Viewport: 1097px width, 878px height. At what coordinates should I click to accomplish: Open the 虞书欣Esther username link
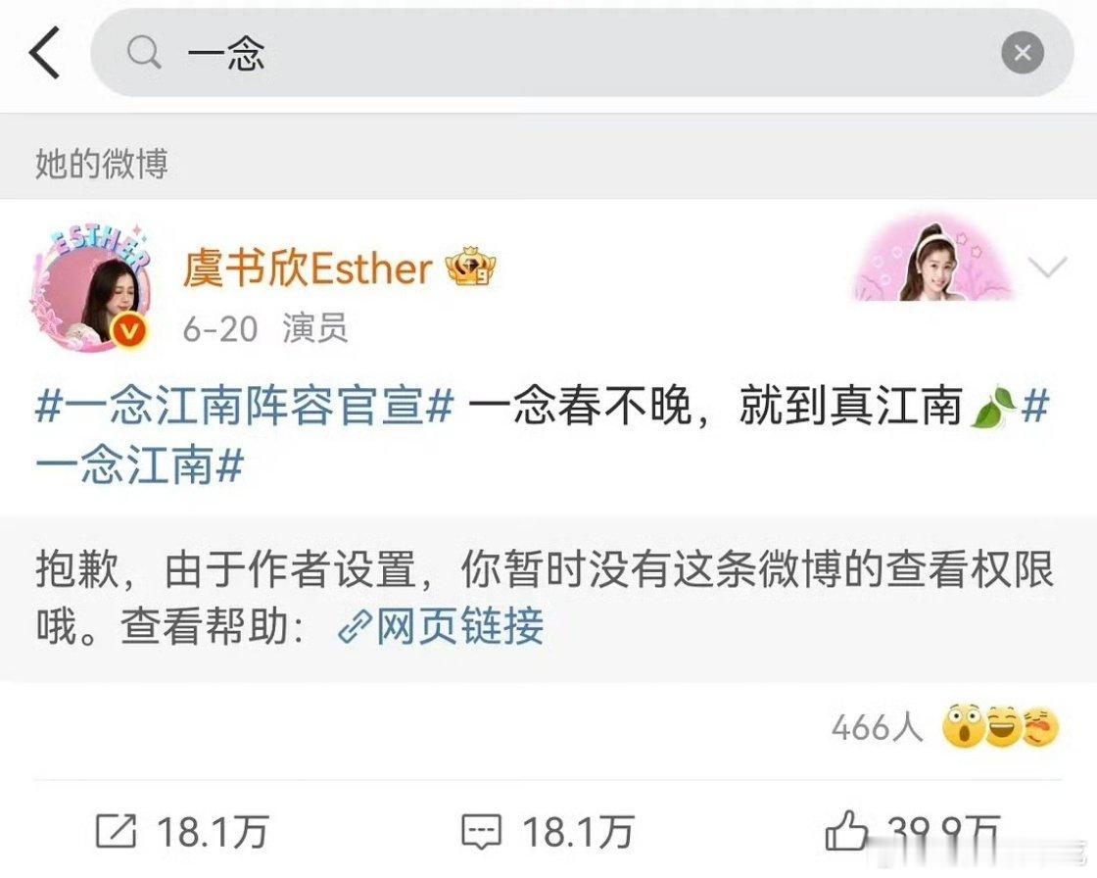[308, 268]
